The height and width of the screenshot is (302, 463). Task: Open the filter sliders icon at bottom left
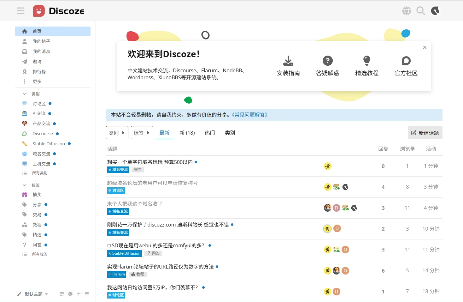pyautogui.click(x=62, y=294)
